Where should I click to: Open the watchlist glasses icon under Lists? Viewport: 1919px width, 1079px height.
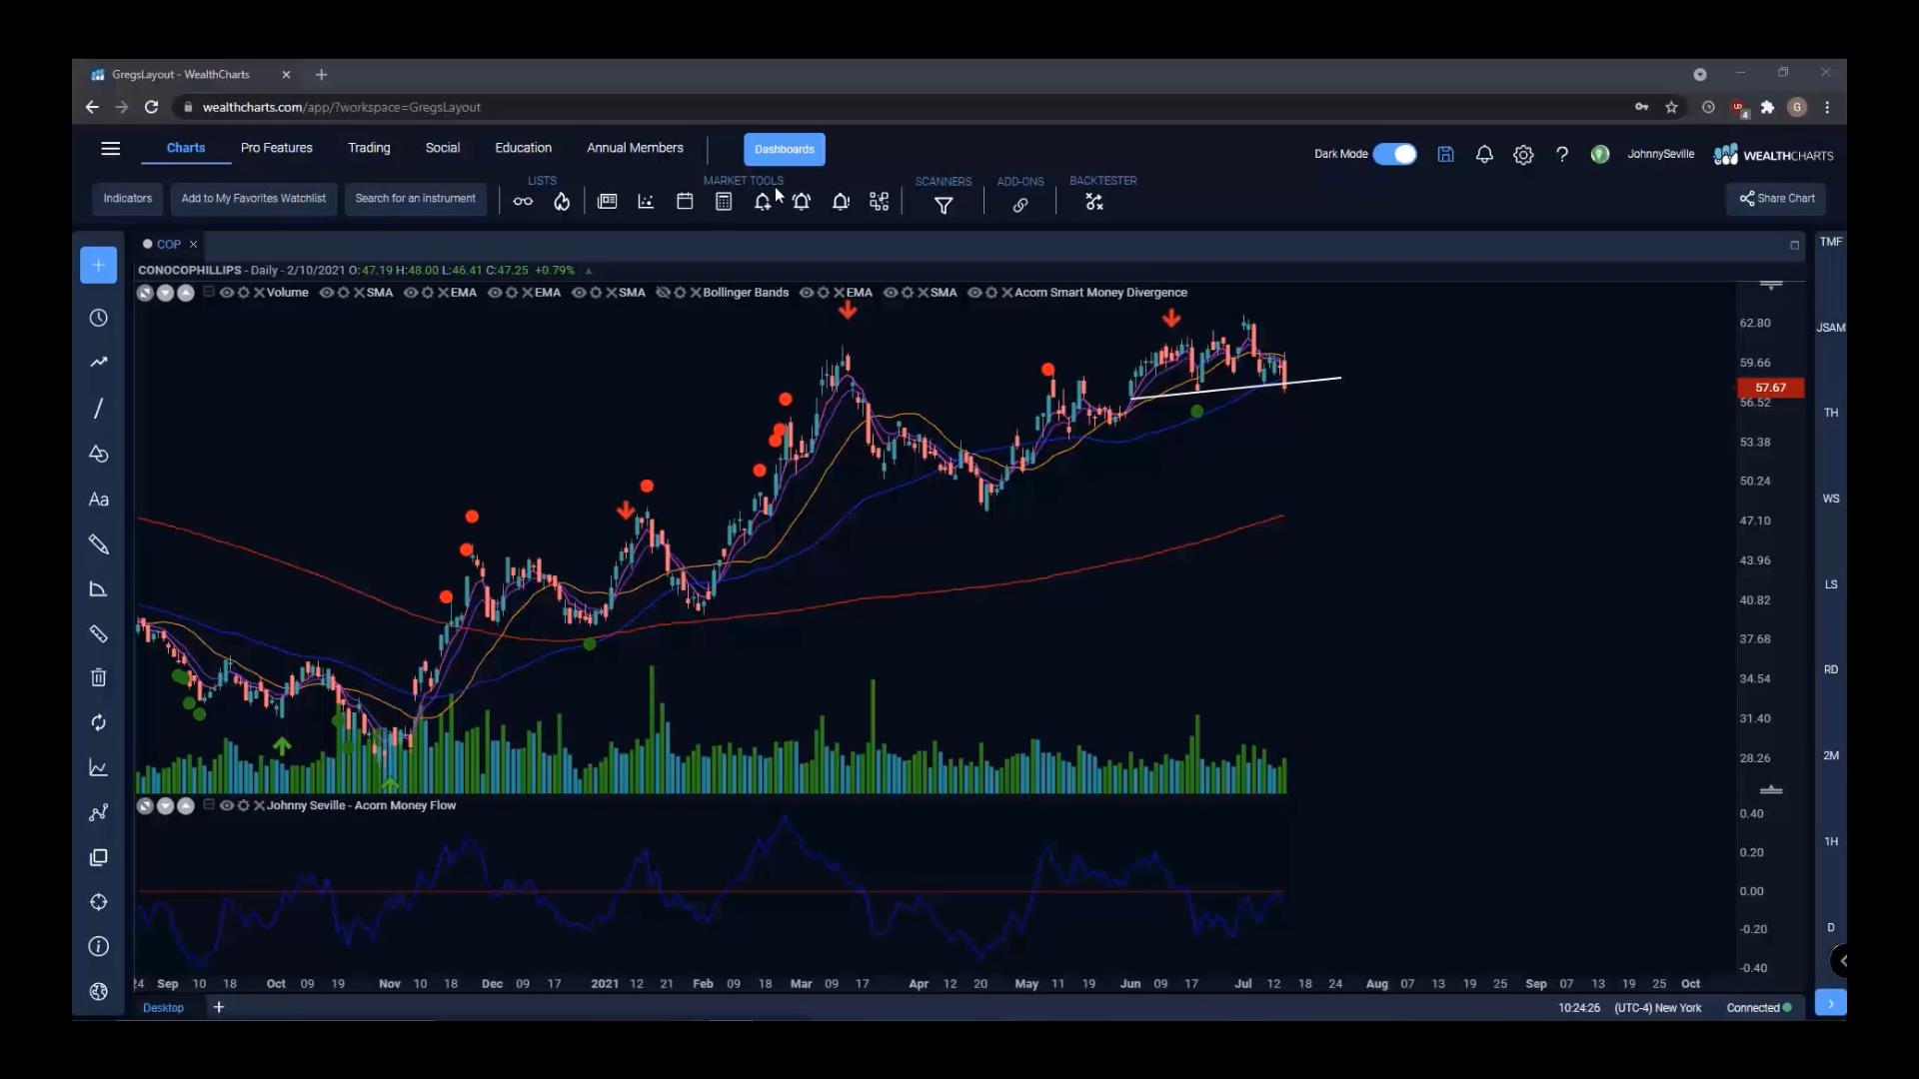[523, 202]
